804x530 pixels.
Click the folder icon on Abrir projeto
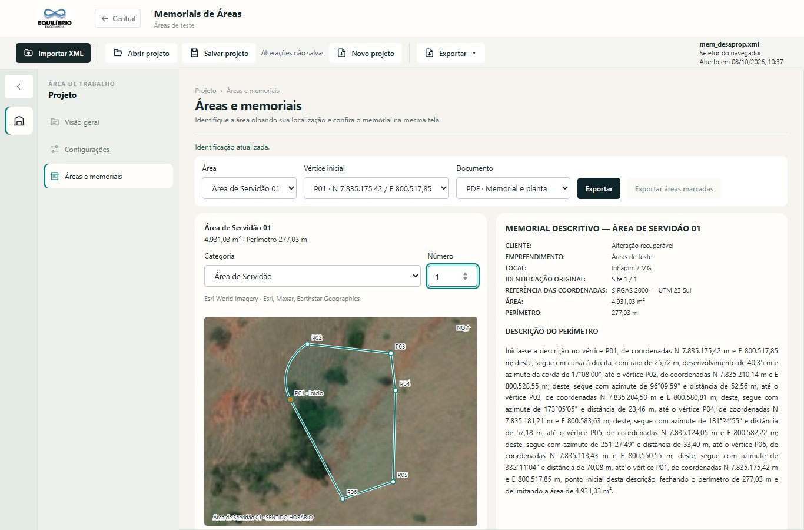118,53
